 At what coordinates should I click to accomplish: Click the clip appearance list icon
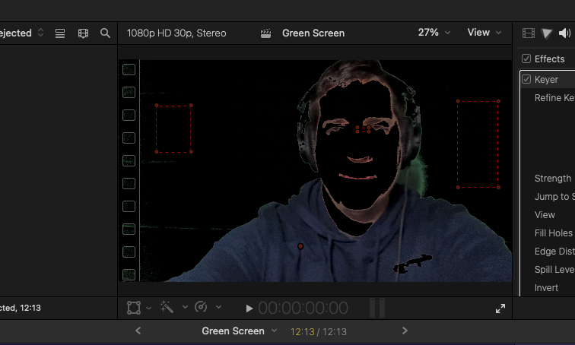(x=60, y=33)
